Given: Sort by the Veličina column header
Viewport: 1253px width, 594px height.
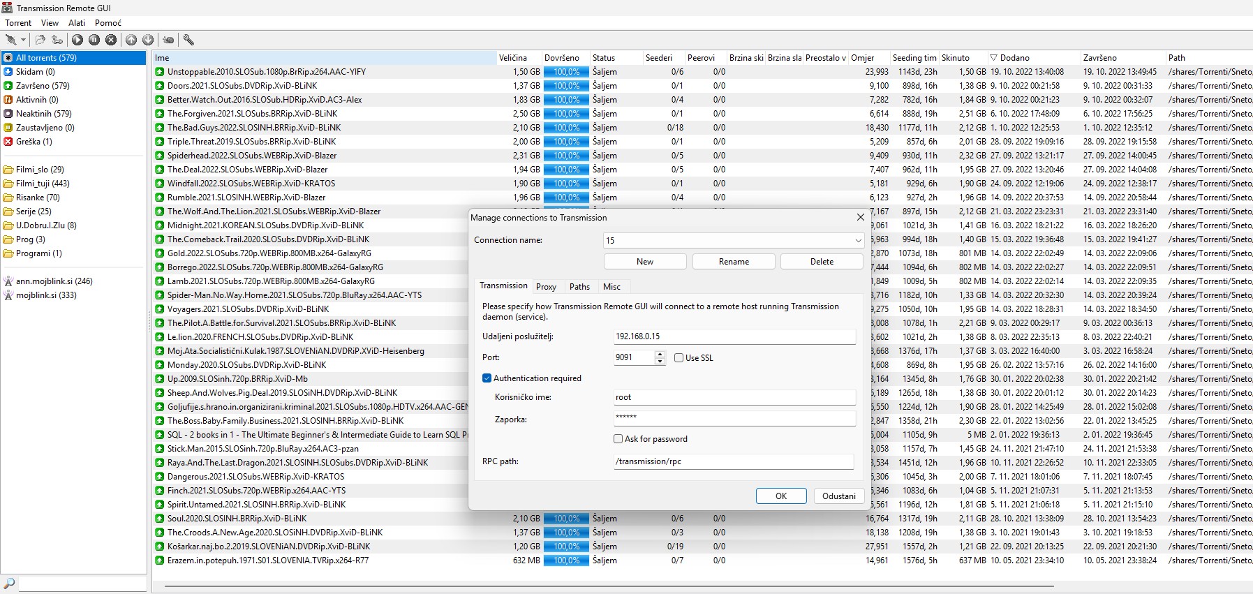Looking at the screenshot, I should (519, 58).
